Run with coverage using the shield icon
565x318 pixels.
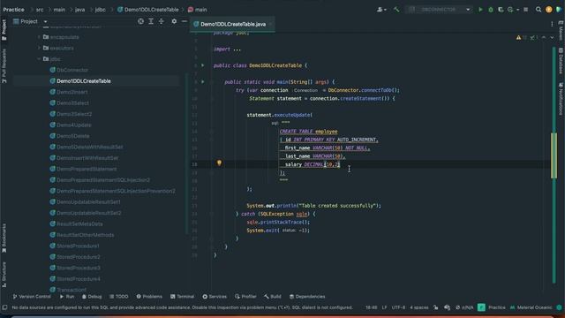pyautogui.click(x=501, y=10)
